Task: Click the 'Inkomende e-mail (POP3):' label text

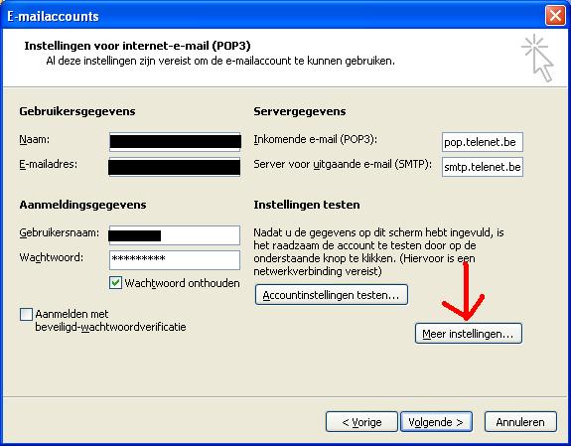Action: [316, 139]
